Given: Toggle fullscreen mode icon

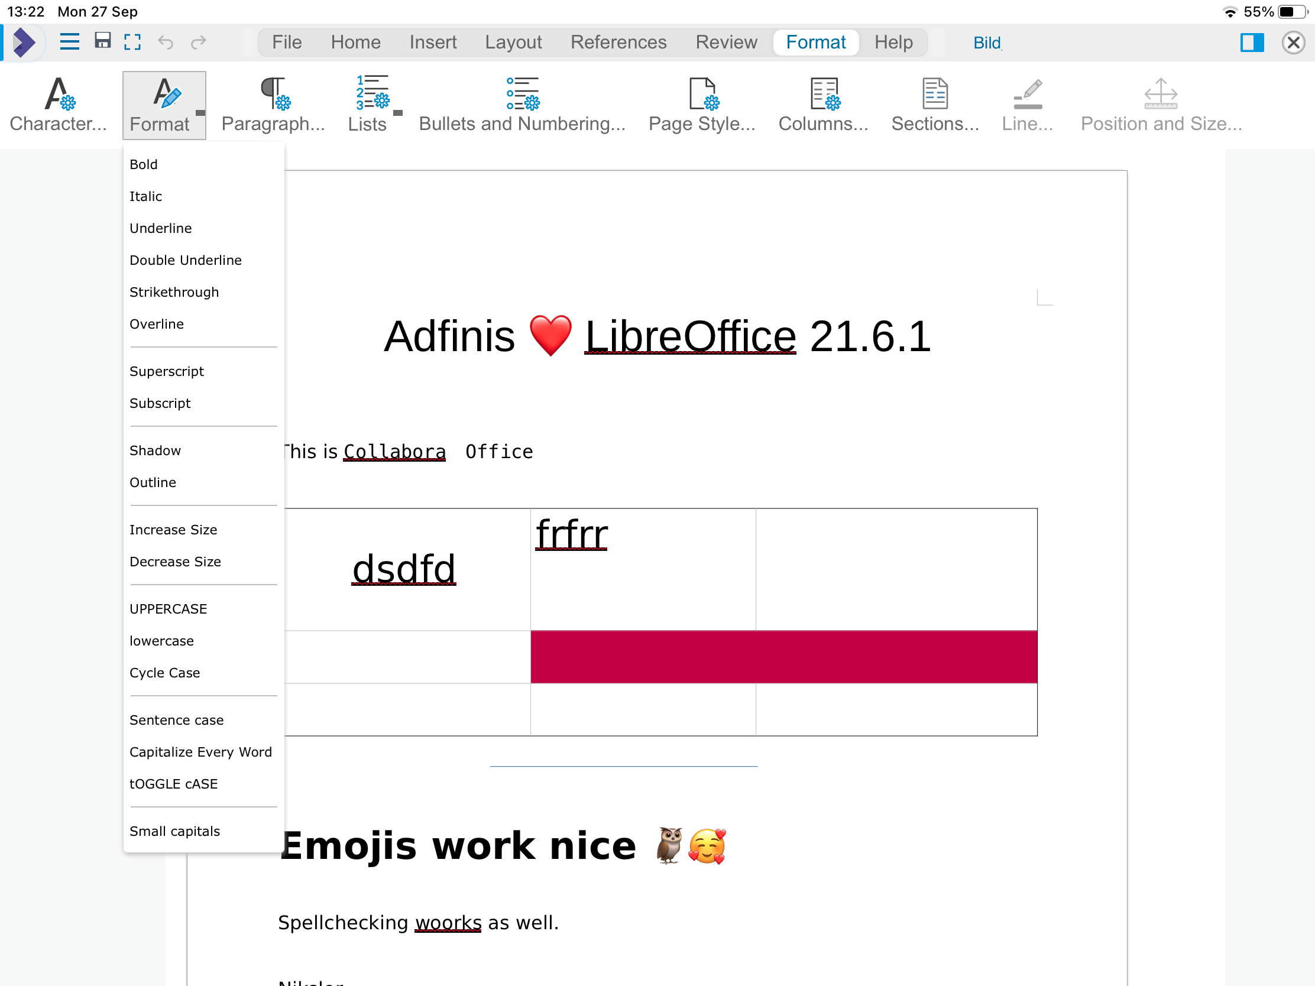Looking at the screenshot, I should (x=132, y=42).
